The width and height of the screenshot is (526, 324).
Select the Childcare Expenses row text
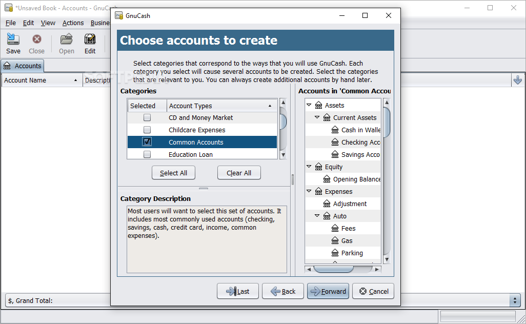tap(197, 130)
